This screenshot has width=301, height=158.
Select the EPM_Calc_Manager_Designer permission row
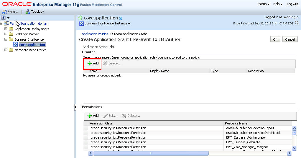(x=188, y=147)
